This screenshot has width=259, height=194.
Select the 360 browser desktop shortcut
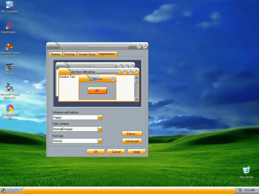[10, 112]
